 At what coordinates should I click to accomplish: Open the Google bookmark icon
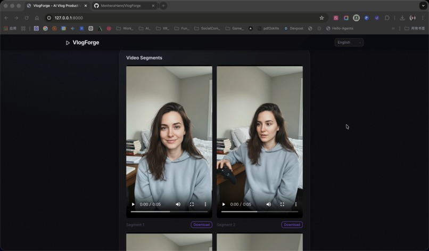[45, 28]
